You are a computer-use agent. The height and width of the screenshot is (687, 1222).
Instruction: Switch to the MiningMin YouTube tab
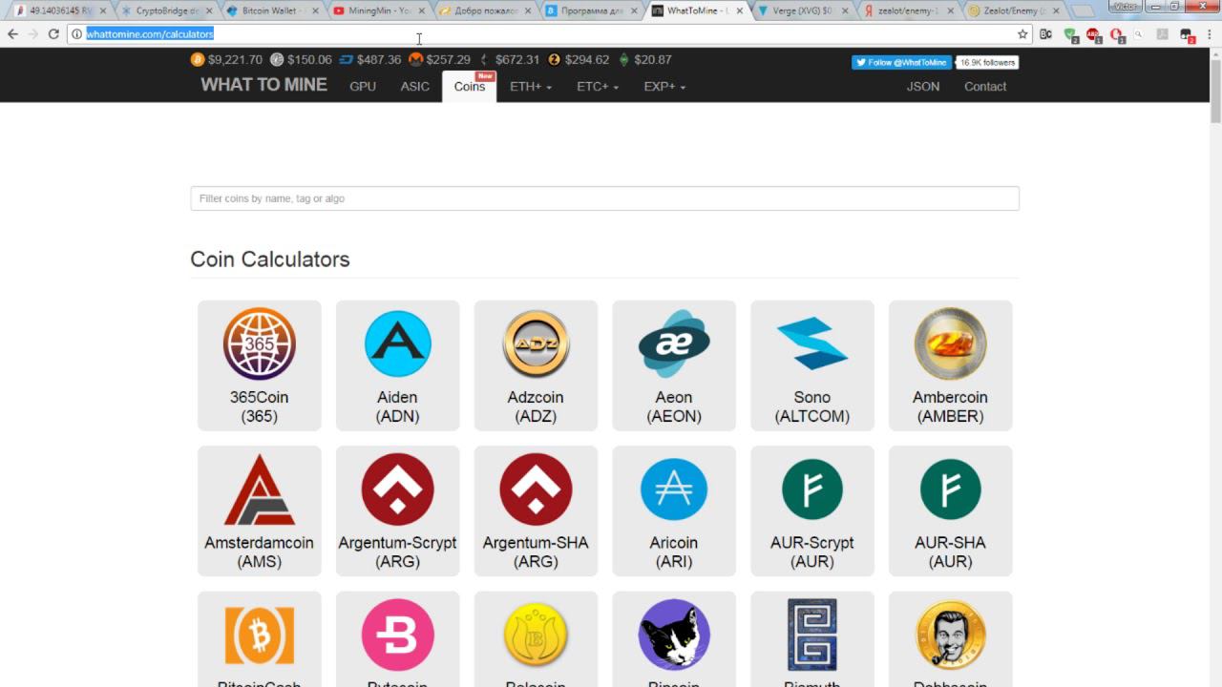pyautogui.click(x=379, y=10)
